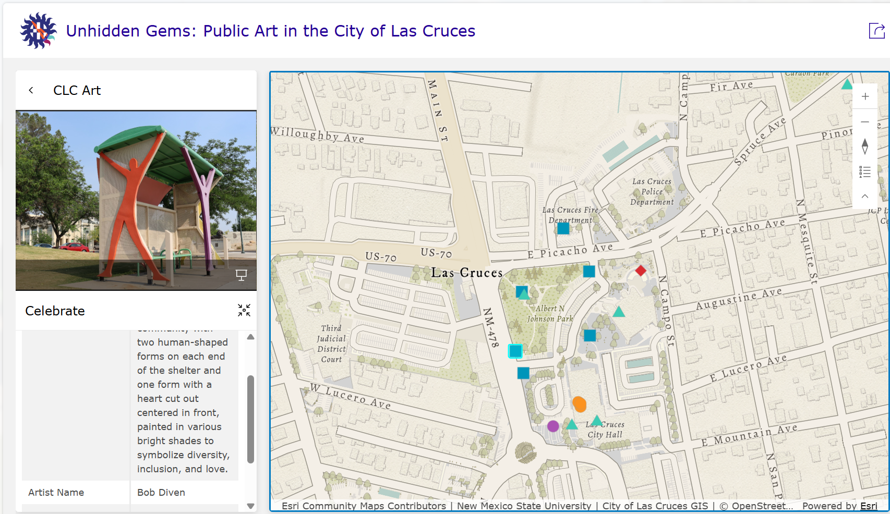Image resolution: width=890 pixels, height=514 pixels.
Task: Collapse the Celebrate details panel
Action: (244, 310)
